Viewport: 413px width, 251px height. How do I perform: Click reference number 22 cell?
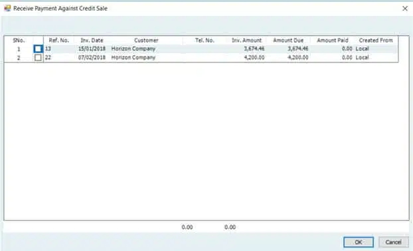[x=48, y=57]
